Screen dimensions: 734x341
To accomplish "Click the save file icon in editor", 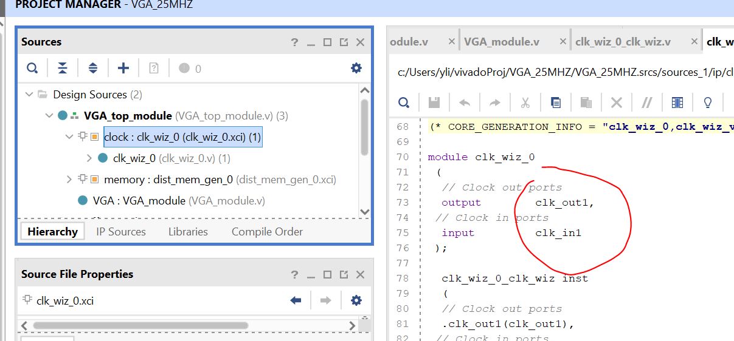I will pyautogui.click(x=434, y=103).
